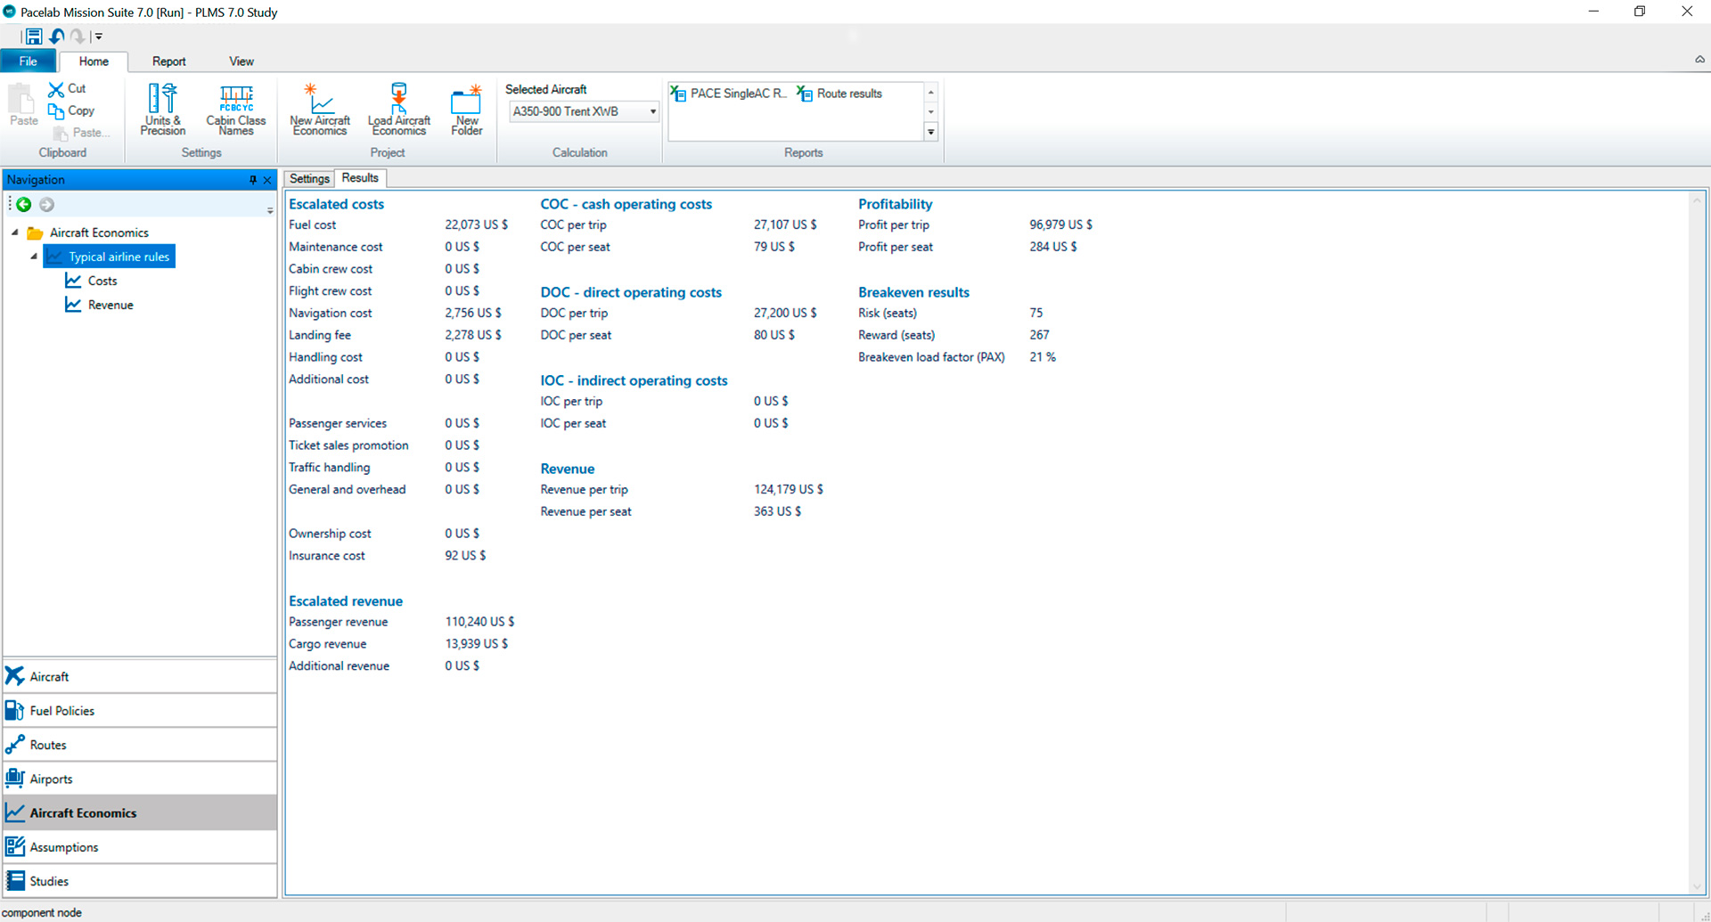Open the File menu

click(x=28, y=61)
